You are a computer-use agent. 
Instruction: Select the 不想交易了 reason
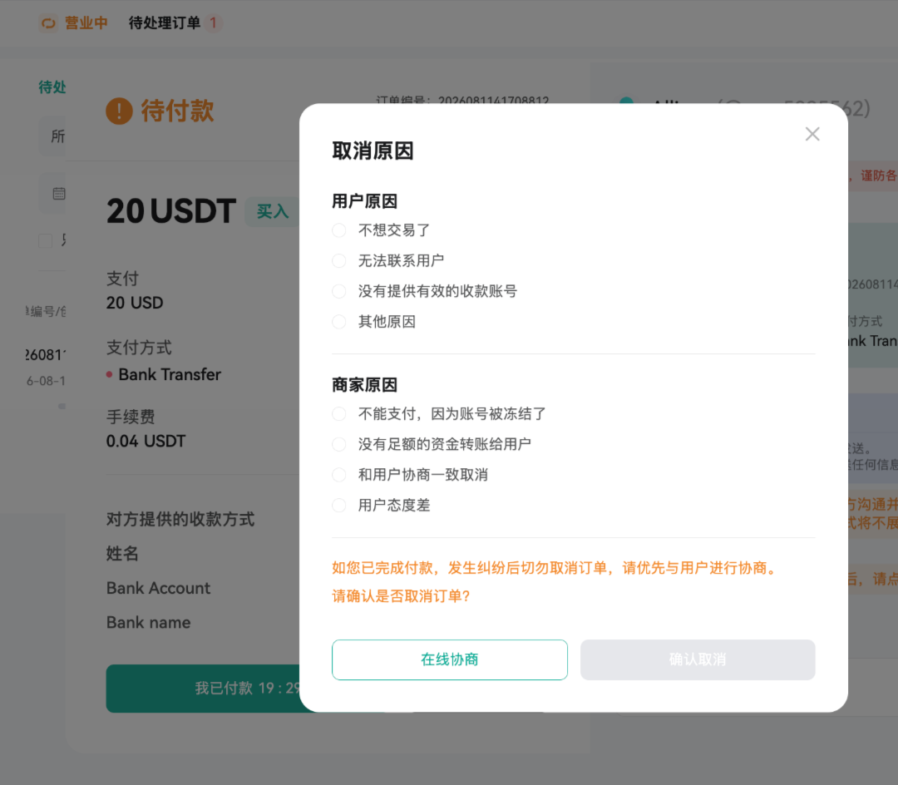[339, 230]
